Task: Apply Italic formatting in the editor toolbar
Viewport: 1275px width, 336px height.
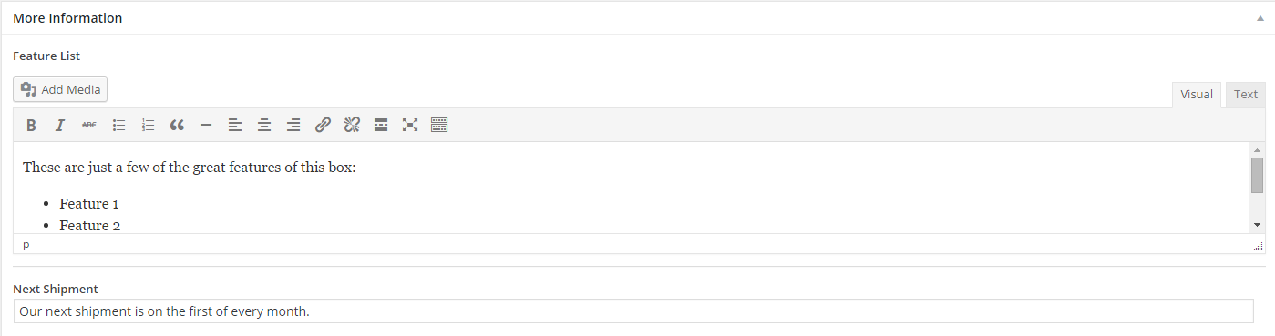Action: pyautogui.click(x=60, y=126)
